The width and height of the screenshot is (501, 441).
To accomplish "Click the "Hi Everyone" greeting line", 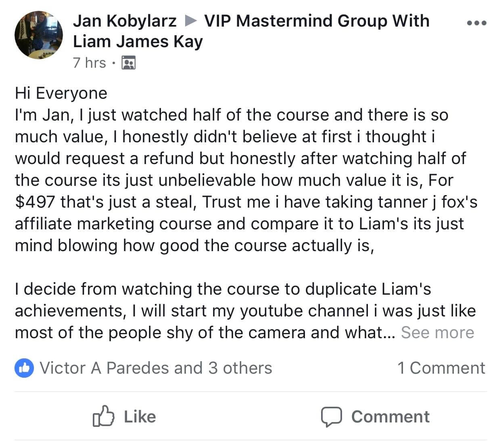I will pyautogui.click(x=61, y=93).
